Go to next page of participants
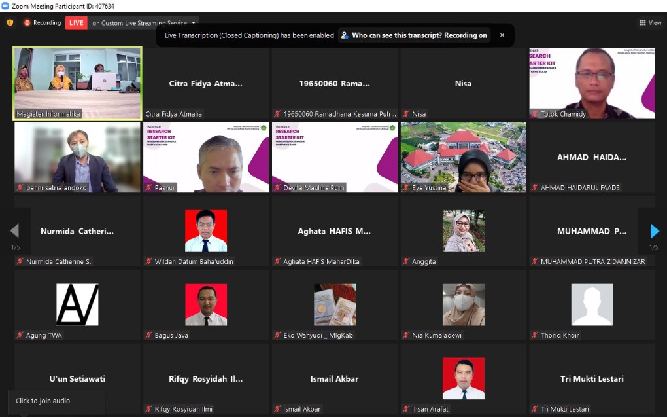This screenshot has height=417, width=667. [655, 231]
